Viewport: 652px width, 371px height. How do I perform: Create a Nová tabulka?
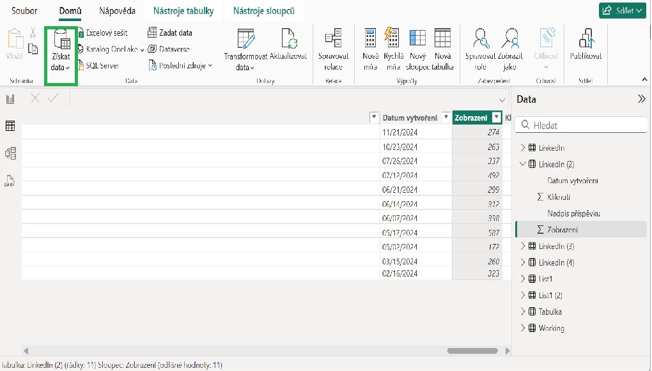tap(442, 49)
